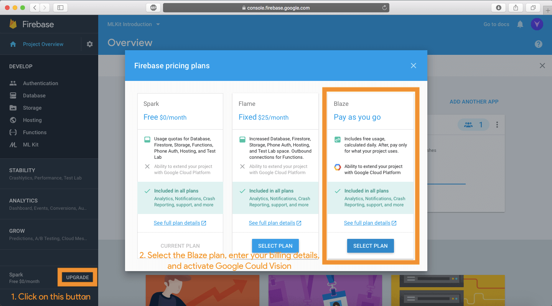Screen dimensions: 552x306
Task: Click the Safari address bar
Action: click(x=276, y=8)
